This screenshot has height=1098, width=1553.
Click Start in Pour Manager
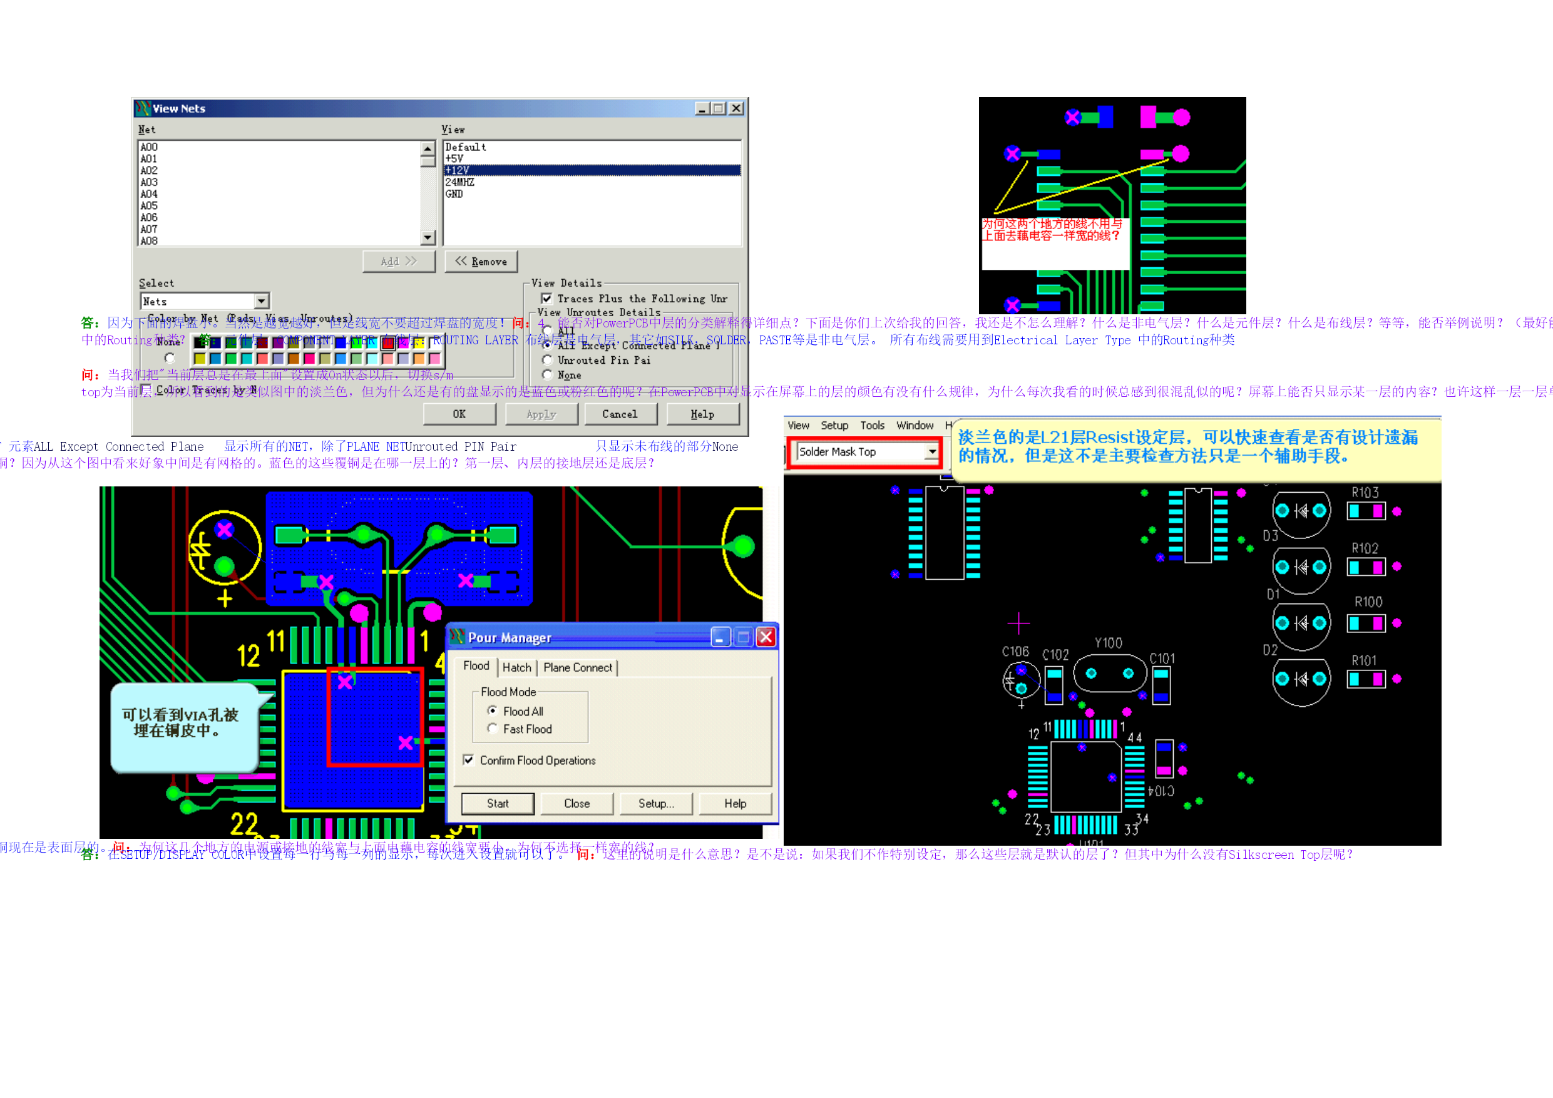click(498, 804)
